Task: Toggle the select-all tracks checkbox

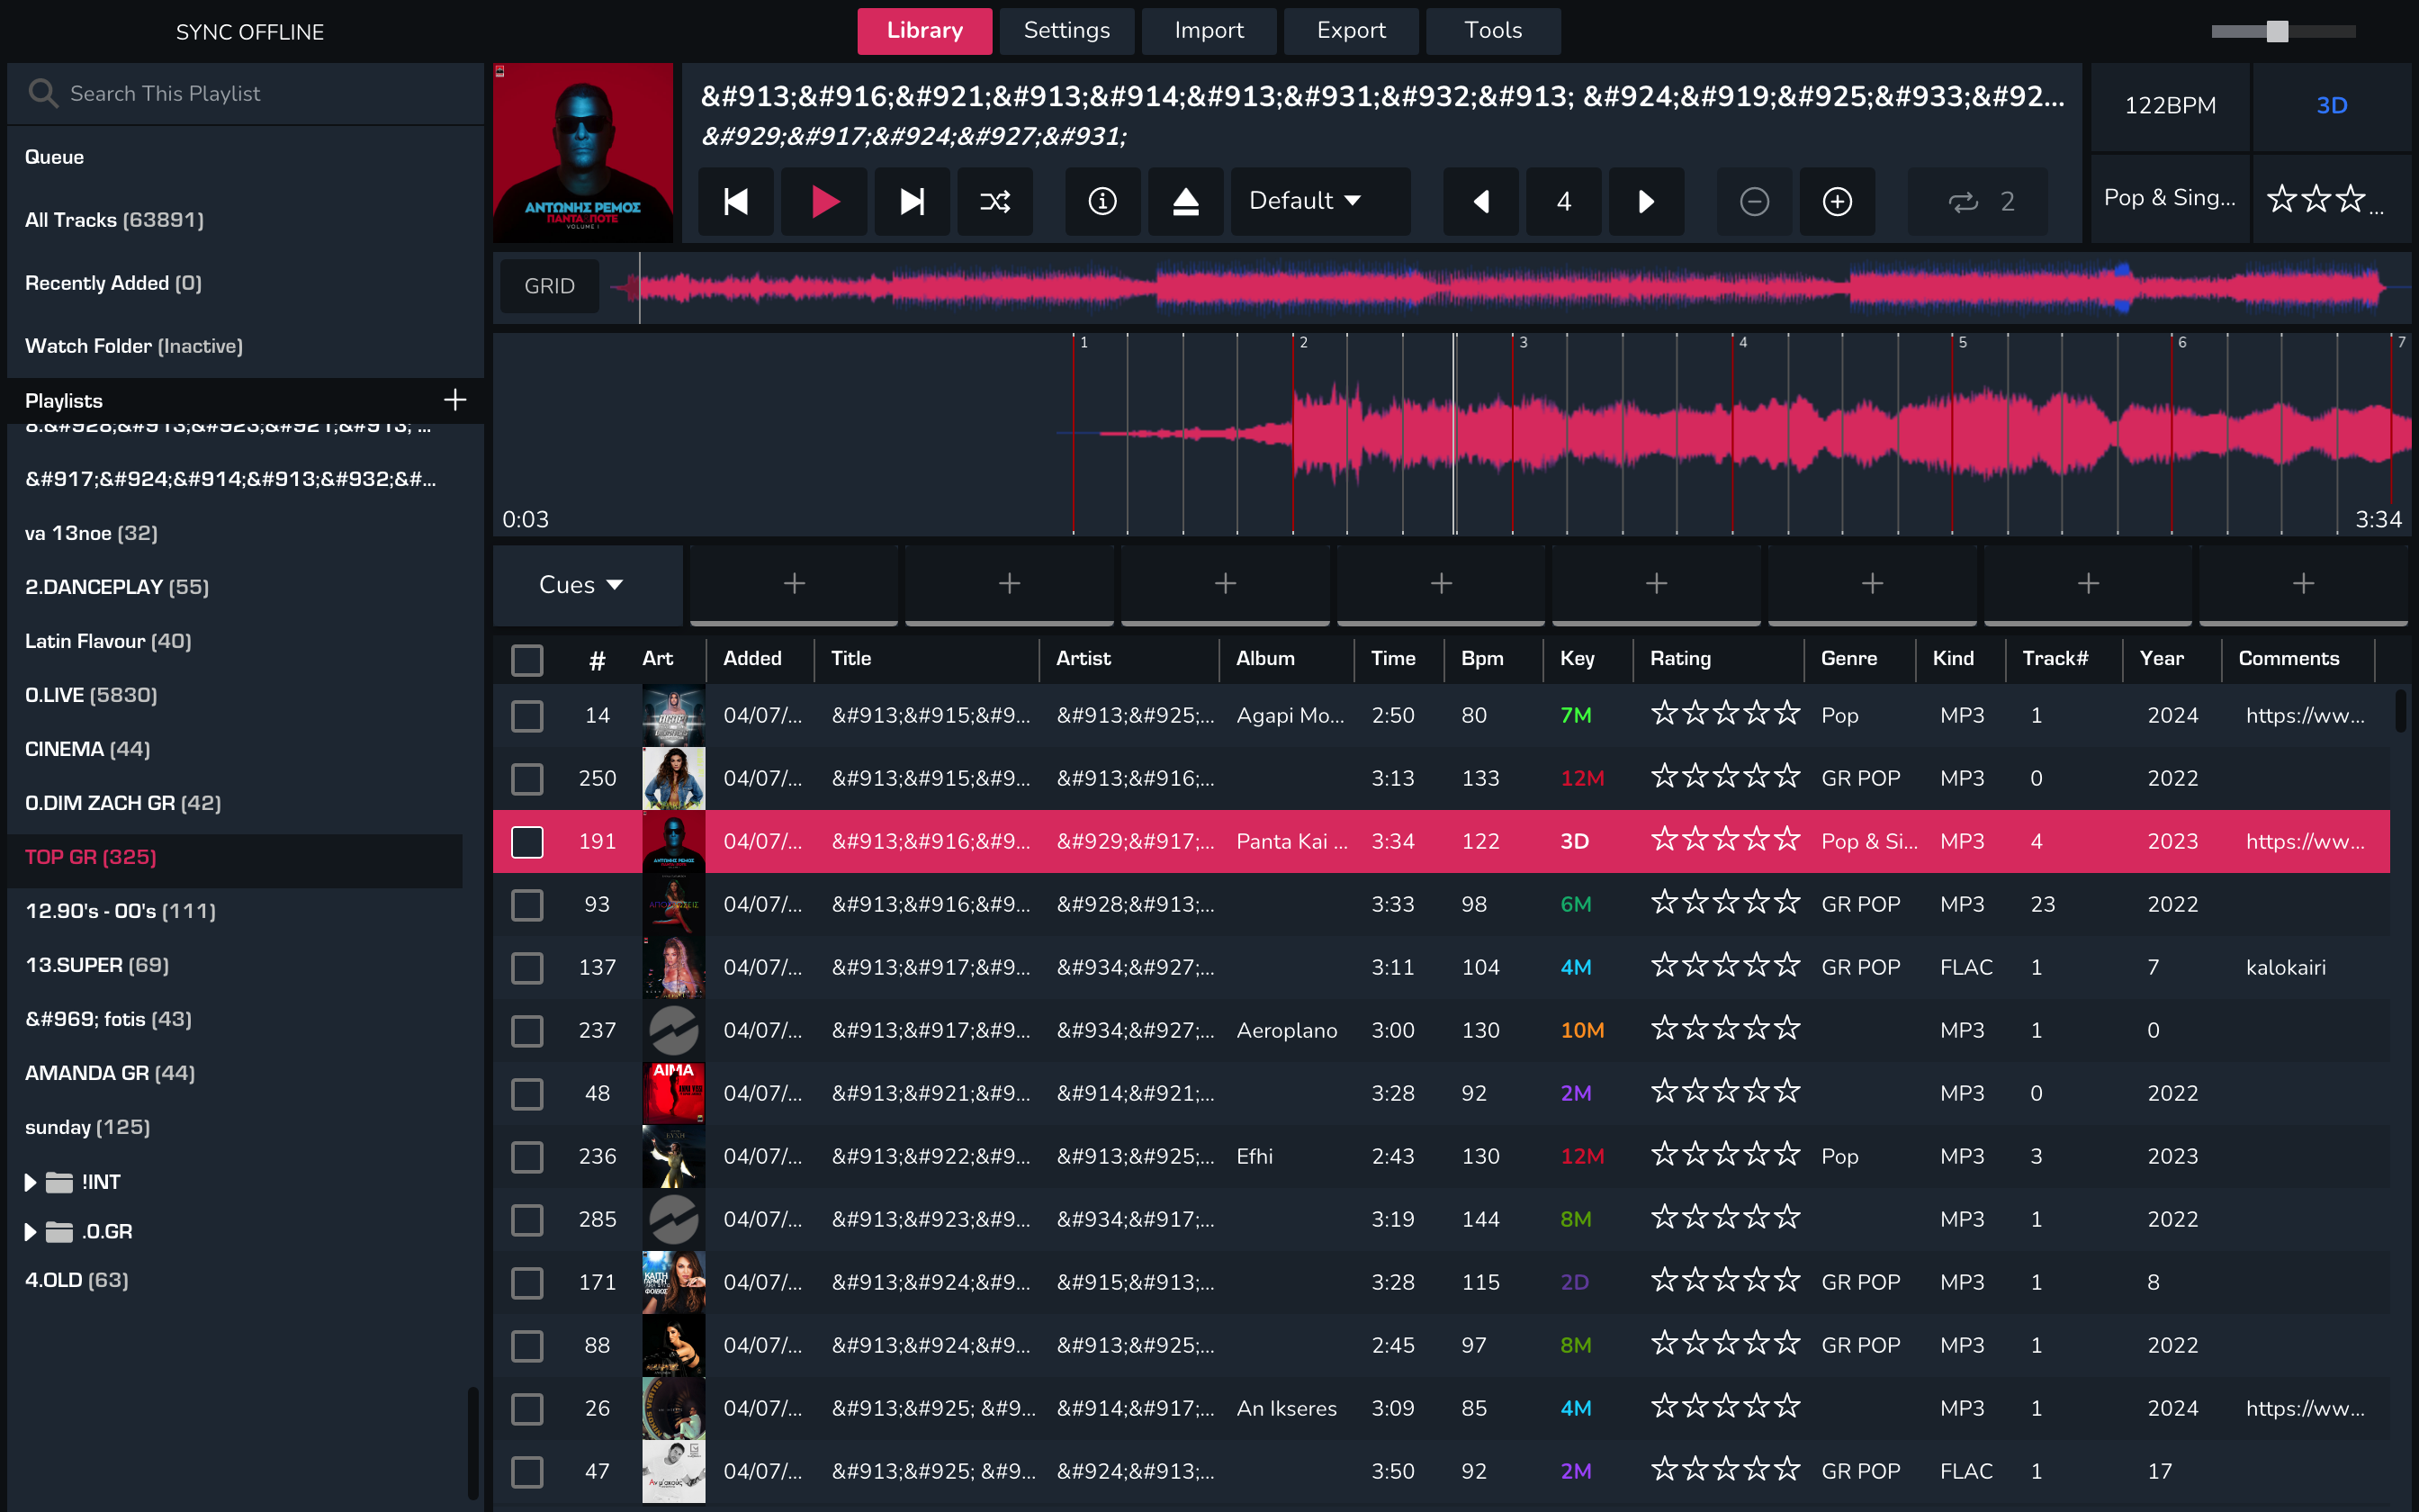Action: (x=526, y=659)
